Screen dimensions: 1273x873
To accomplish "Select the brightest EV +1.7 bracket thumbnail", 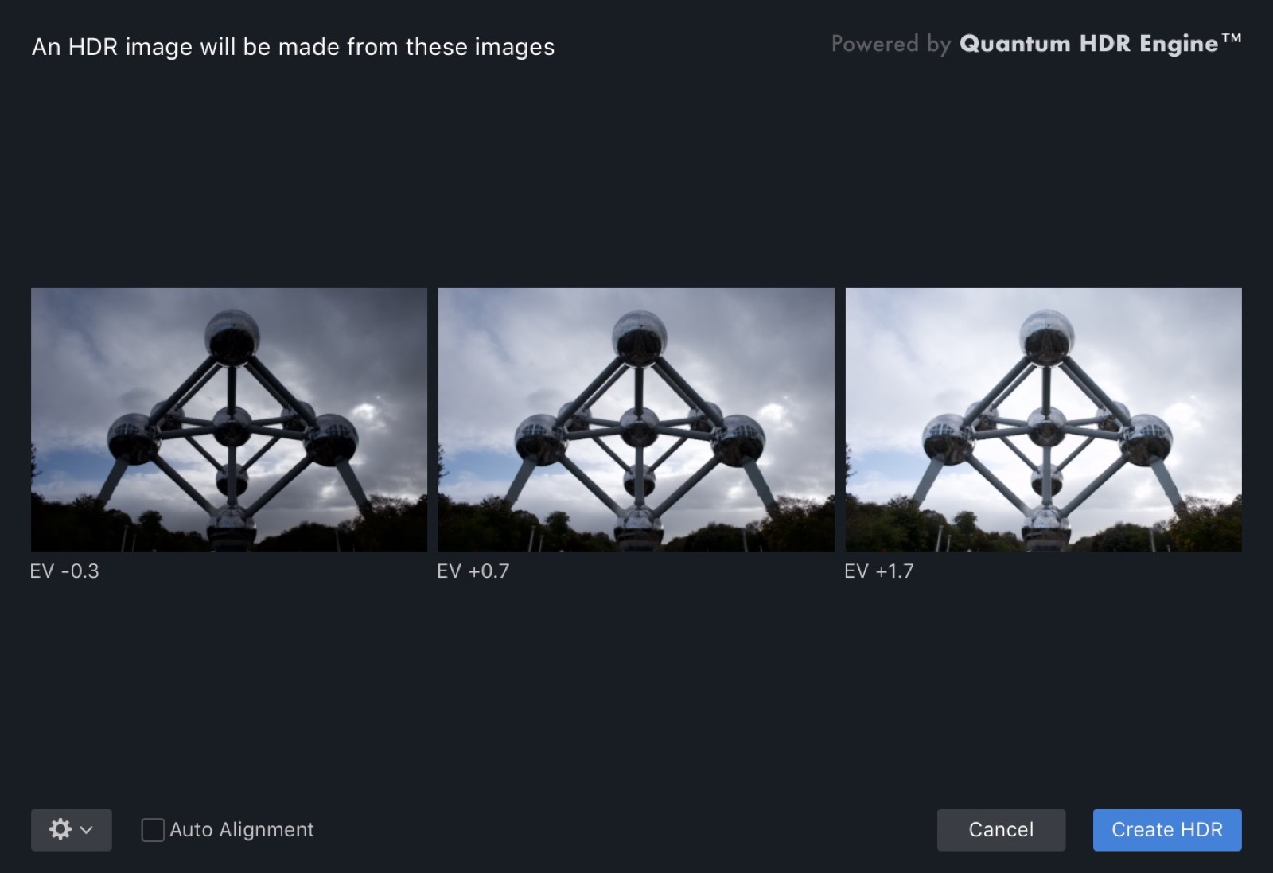I will tap(1044, 420).
